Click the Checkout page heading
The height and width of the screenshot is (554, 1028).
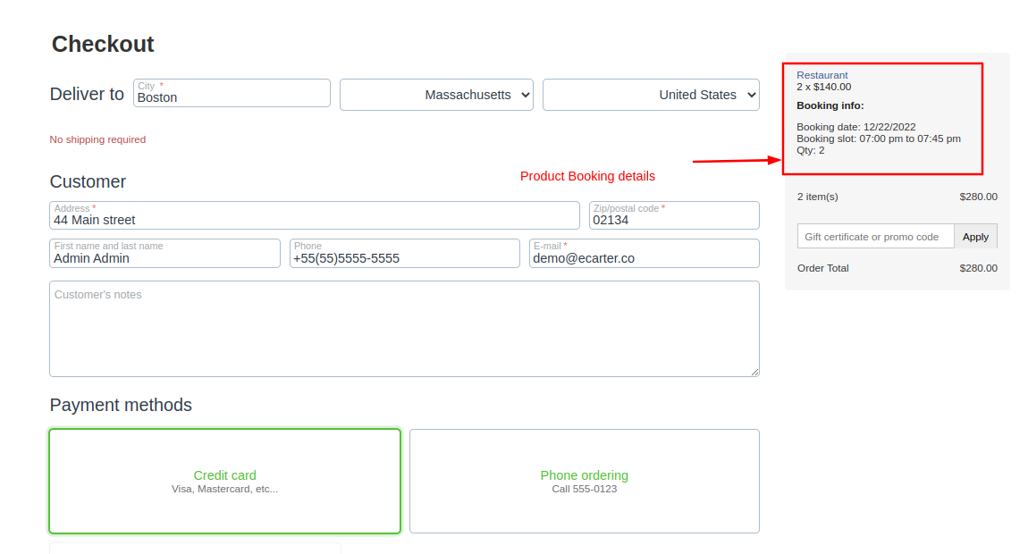[x=103, y=44]
